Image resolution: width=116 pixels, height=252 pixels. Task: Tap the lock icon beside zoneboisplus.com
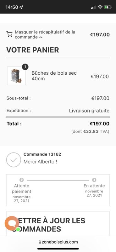click(x=40, y=242)
